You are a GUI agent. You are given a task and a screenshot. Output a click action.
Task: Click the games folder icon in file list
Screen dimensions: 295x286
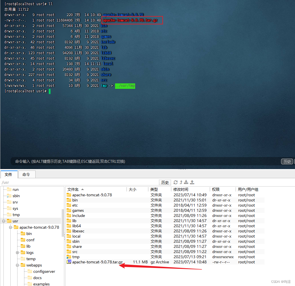click(x=69, y=210)
